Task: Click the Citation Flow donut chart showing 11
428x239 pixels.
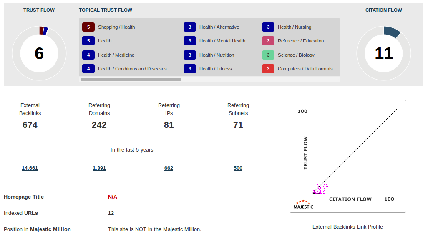Action: pos(383,53)
